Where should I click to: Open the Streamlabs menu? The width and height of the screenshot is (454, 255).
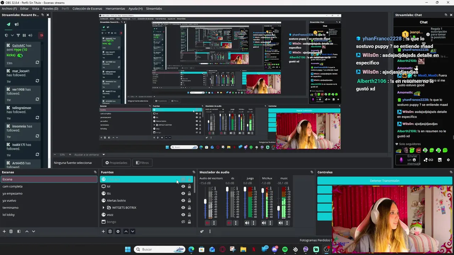[154, 8]
